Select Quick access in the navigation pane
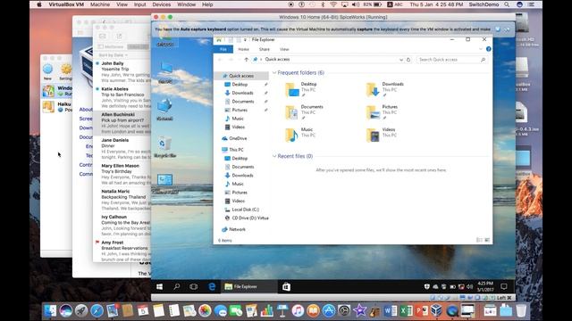This screenshot has height=321, width=572. point(241,76)
